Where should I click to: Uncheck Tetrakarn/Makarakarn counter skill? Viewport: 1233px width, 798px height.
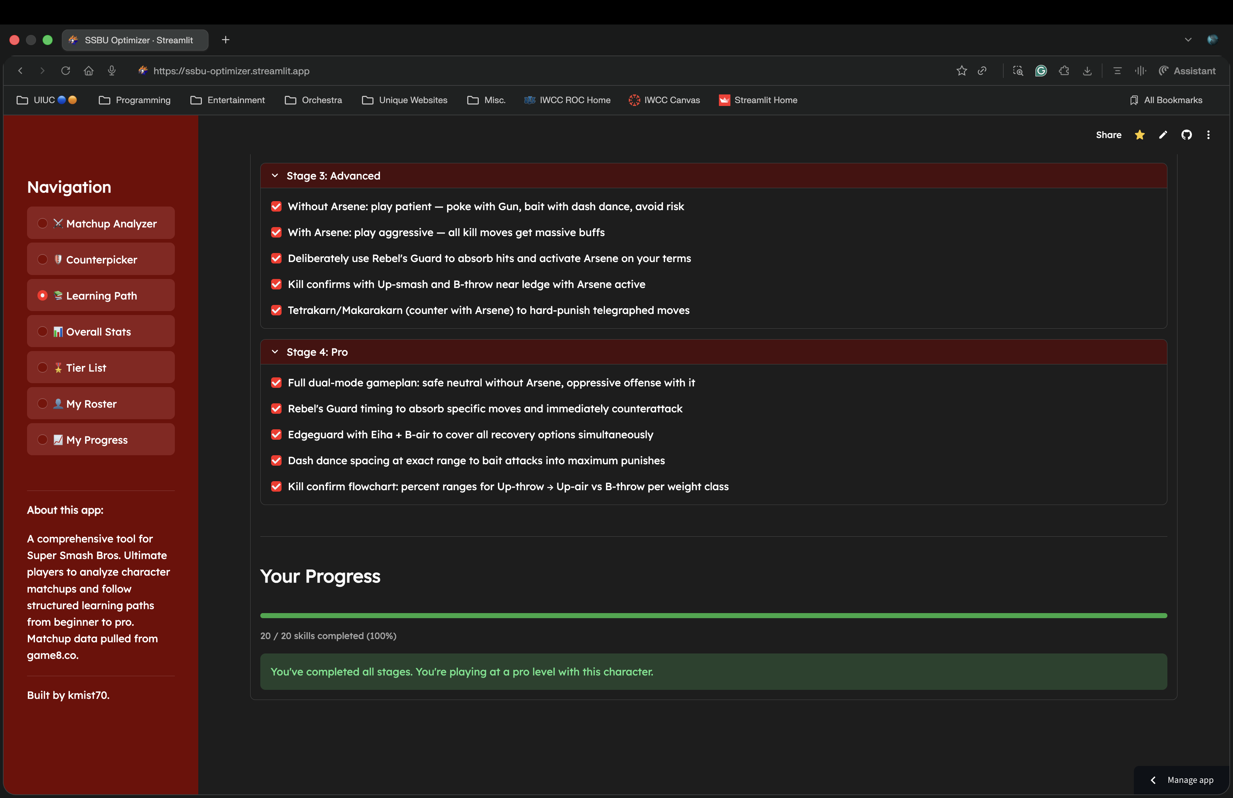[276, 310]
